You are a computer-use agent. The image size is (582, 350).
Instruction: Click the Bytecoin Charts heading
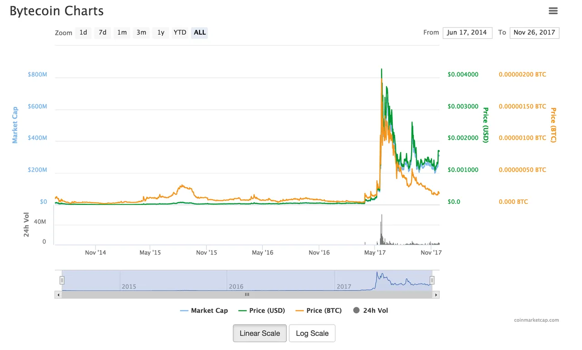tap(57, 11)
